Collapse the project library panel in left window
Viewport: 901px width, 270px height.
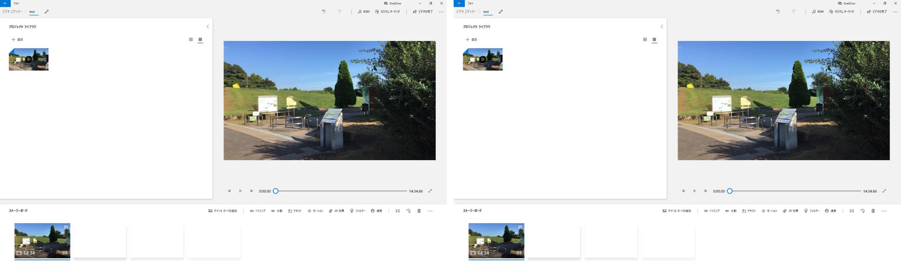[208, 27]
